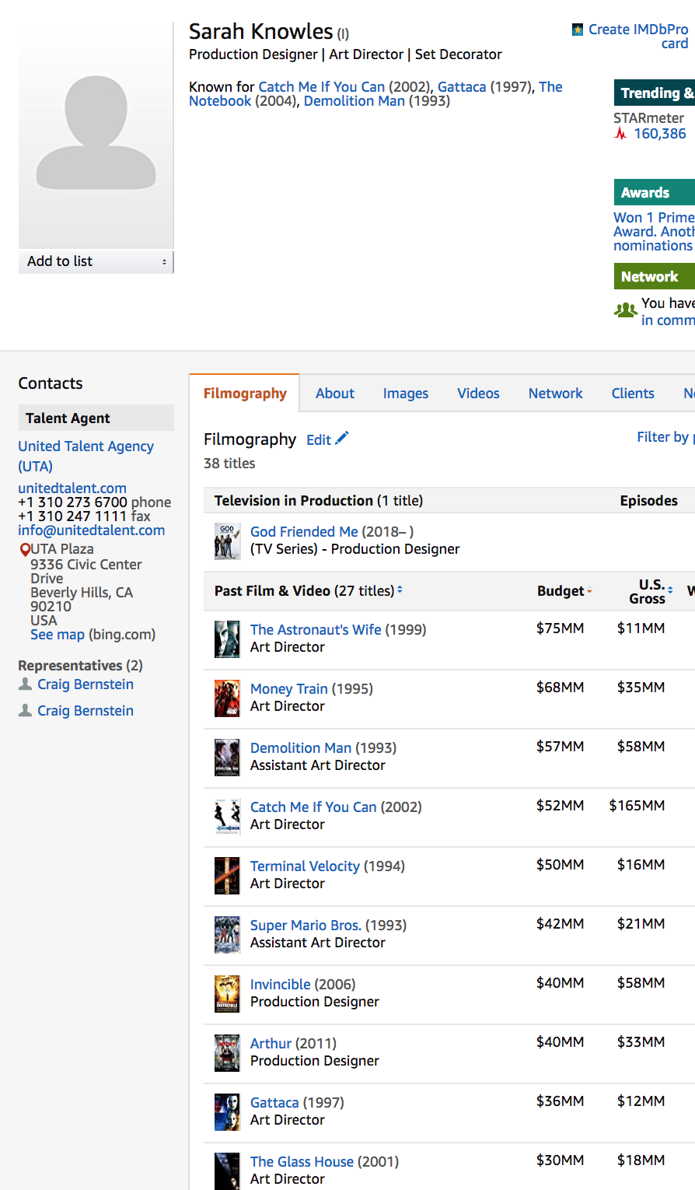This screenshot has width=695, height=1190.
Task: Click the red STARmeter trend icon
Action: coord(620,134)
